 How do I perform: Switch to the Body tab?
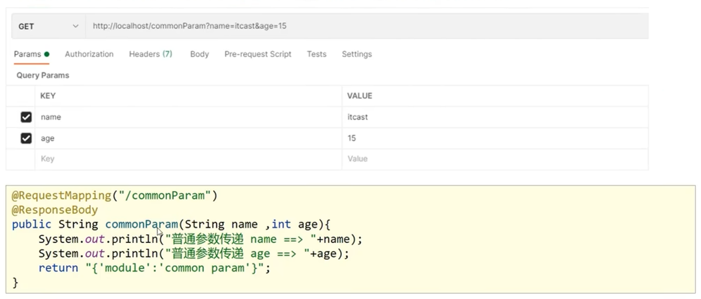coord(199,54)
